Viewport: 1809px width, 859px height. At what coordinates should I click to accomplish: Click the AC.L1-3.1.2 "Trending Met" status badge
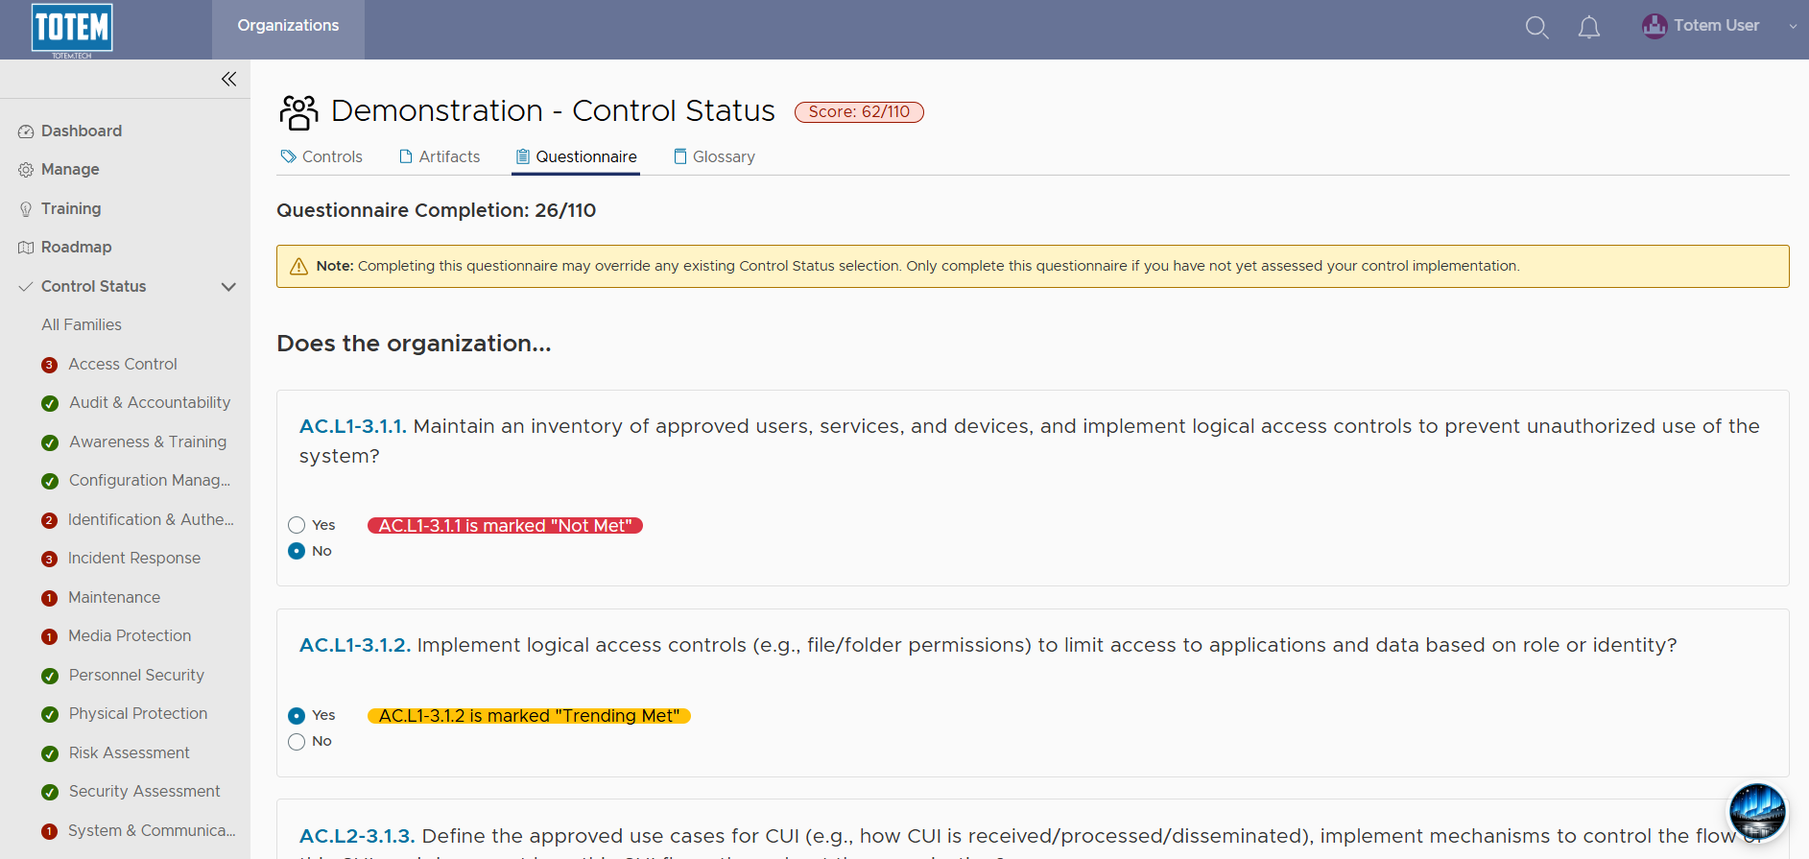tap(529, 715)
